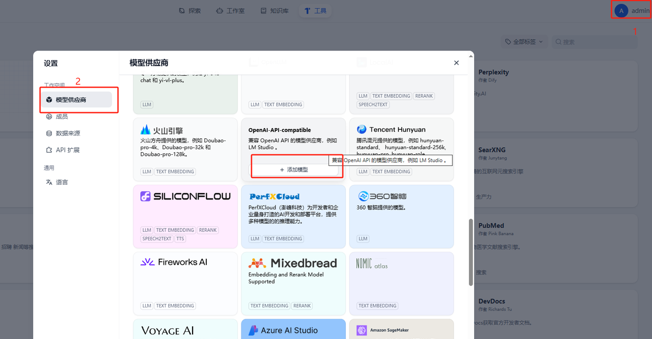The image size is (652, 339).
Task: Click the dialog's vertical scrollbar thumb
Action: [x=471, y=252]
